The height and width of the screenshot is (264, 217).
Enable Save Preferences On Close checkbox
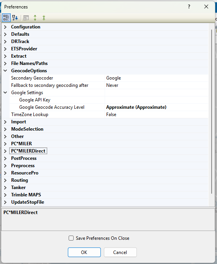click(x=71, y=238)
